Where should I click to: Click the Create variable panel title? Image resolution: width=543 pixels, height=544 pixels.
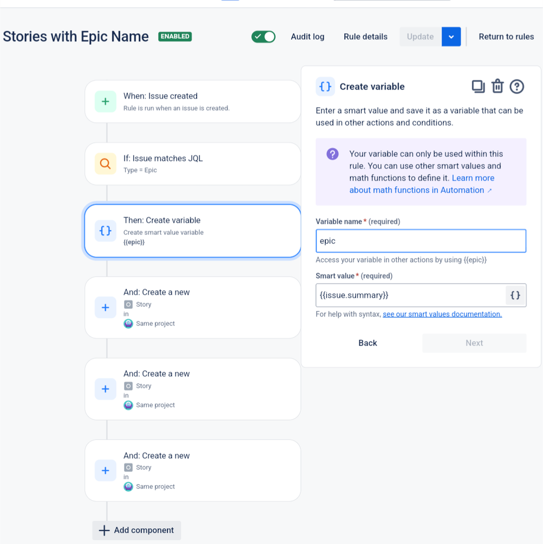click(x=372, y=87)
